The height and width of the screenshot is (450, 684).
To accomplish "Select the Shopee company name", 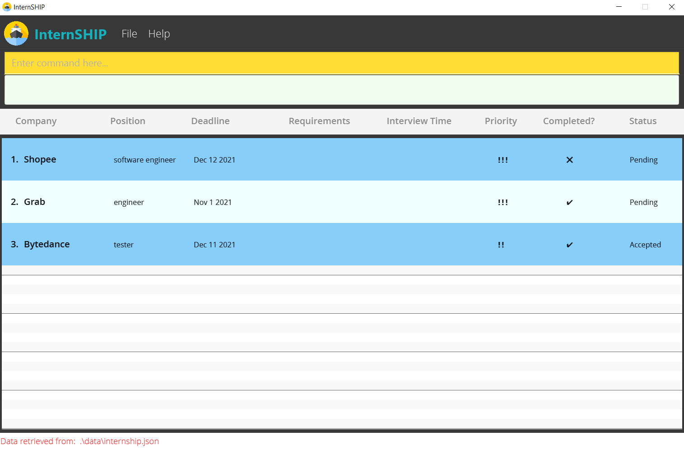I will (40, 159).
